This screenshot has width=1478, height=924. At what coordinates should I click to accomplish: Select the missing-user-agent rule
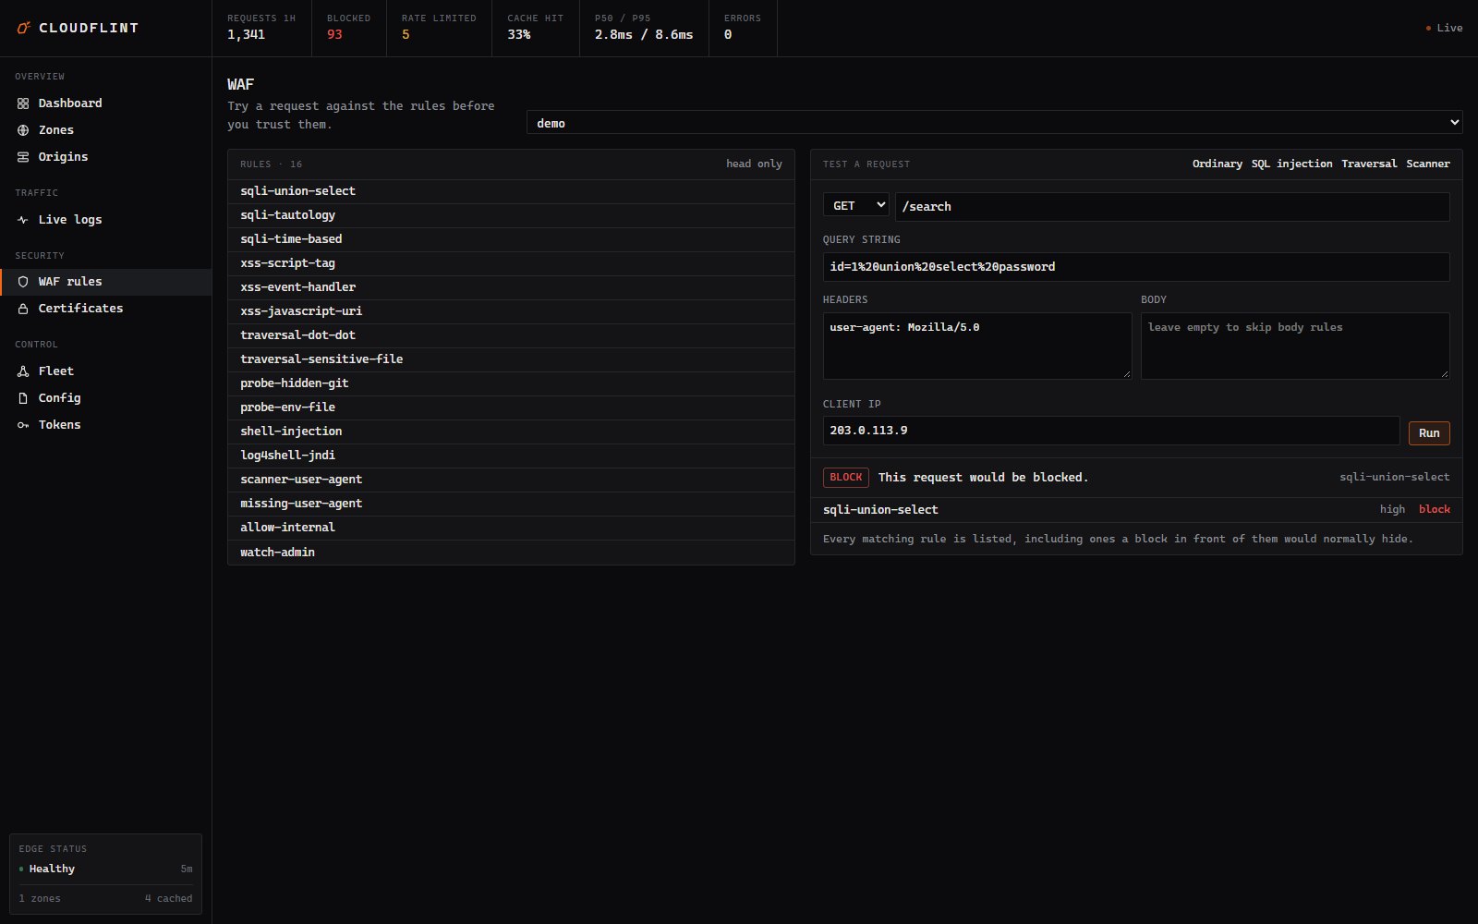[x=511, y=504]
